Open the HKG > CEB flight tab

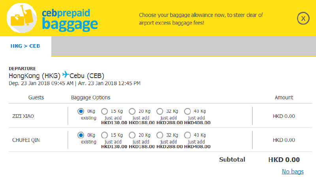pos(25,46)
